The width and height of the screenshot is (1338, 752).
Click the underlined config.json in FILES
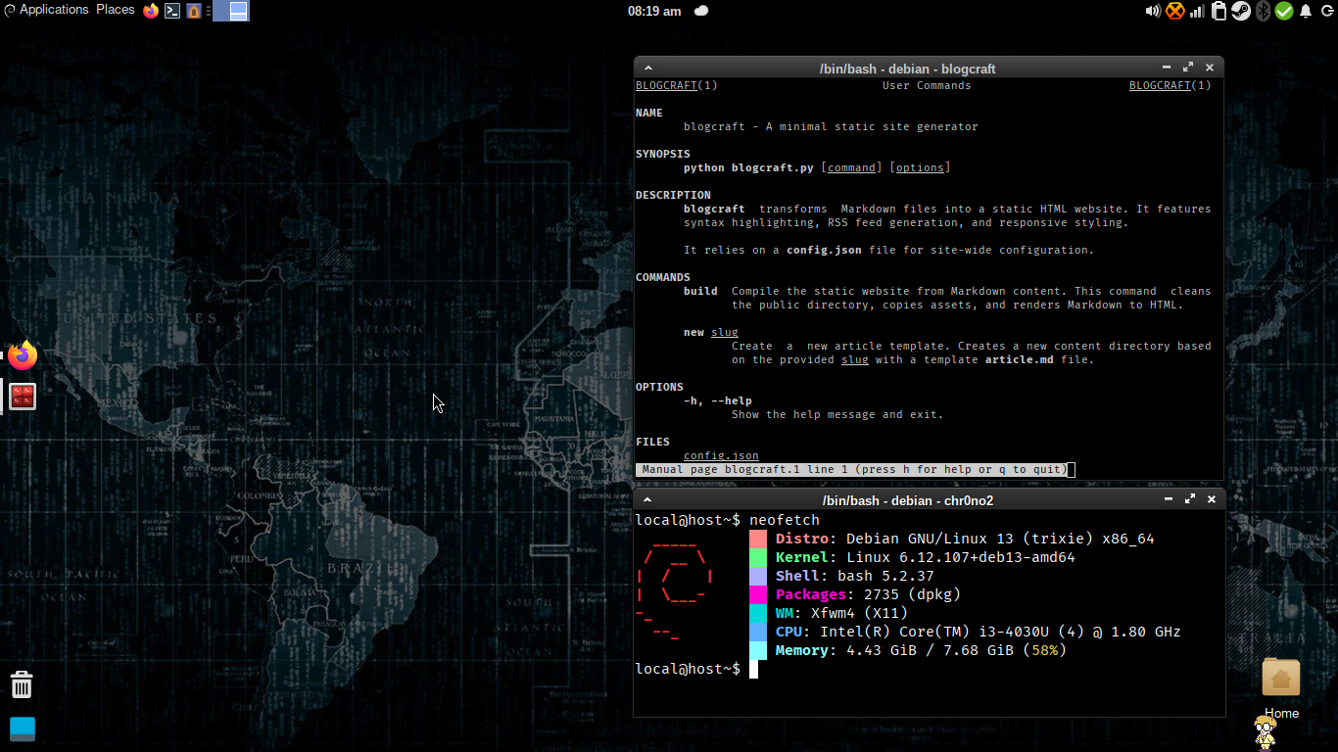(x=721, y=455)
